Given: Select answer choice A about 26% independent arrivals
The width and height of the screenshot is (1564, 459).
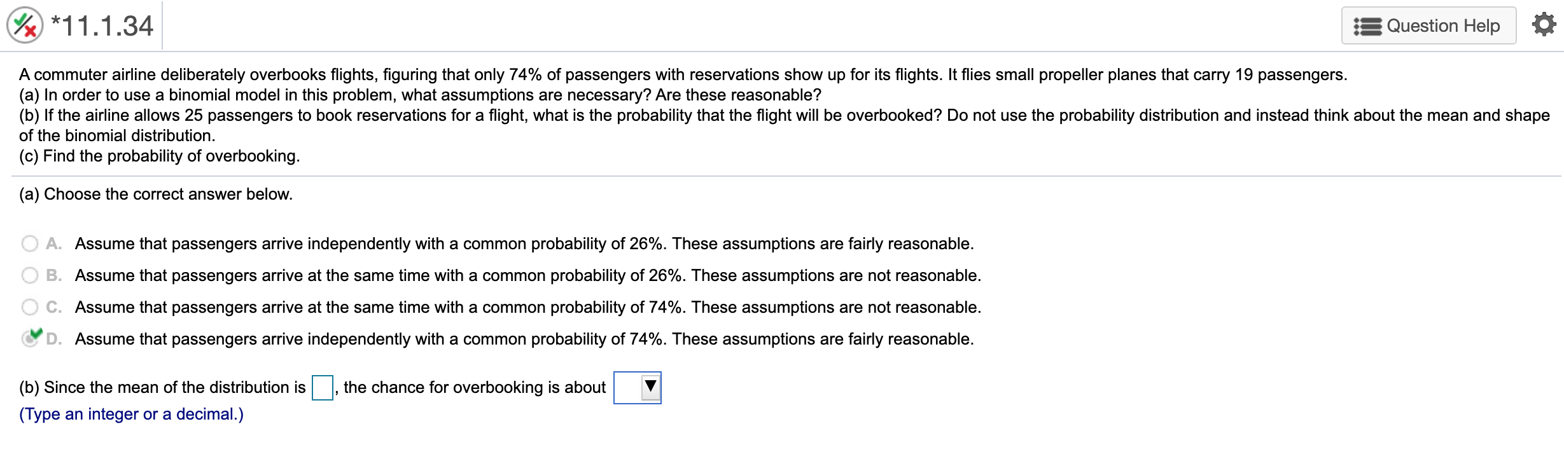Looking at the screenshot, I should [x=30, y=243].
